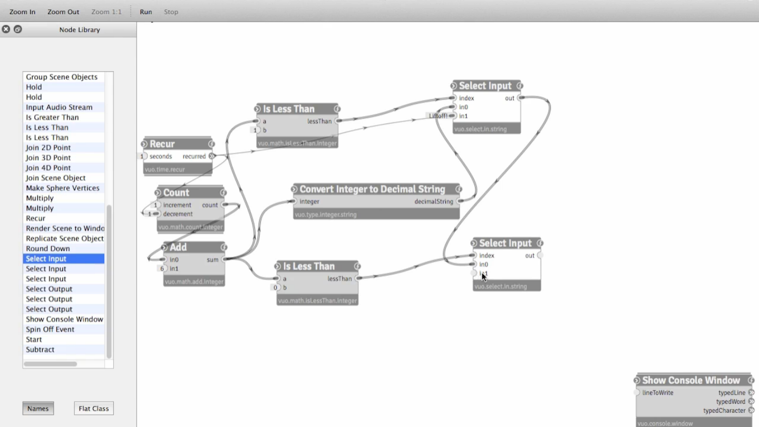Click the bottom Select Input out port
The image size is (759, 427).
[x=540, y=256]
